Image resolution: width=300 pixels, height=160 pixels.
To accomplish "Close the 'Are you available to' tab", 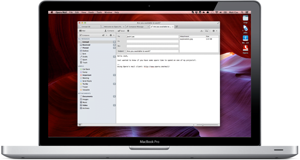I will pyautogui.click(x=173, y=27).
